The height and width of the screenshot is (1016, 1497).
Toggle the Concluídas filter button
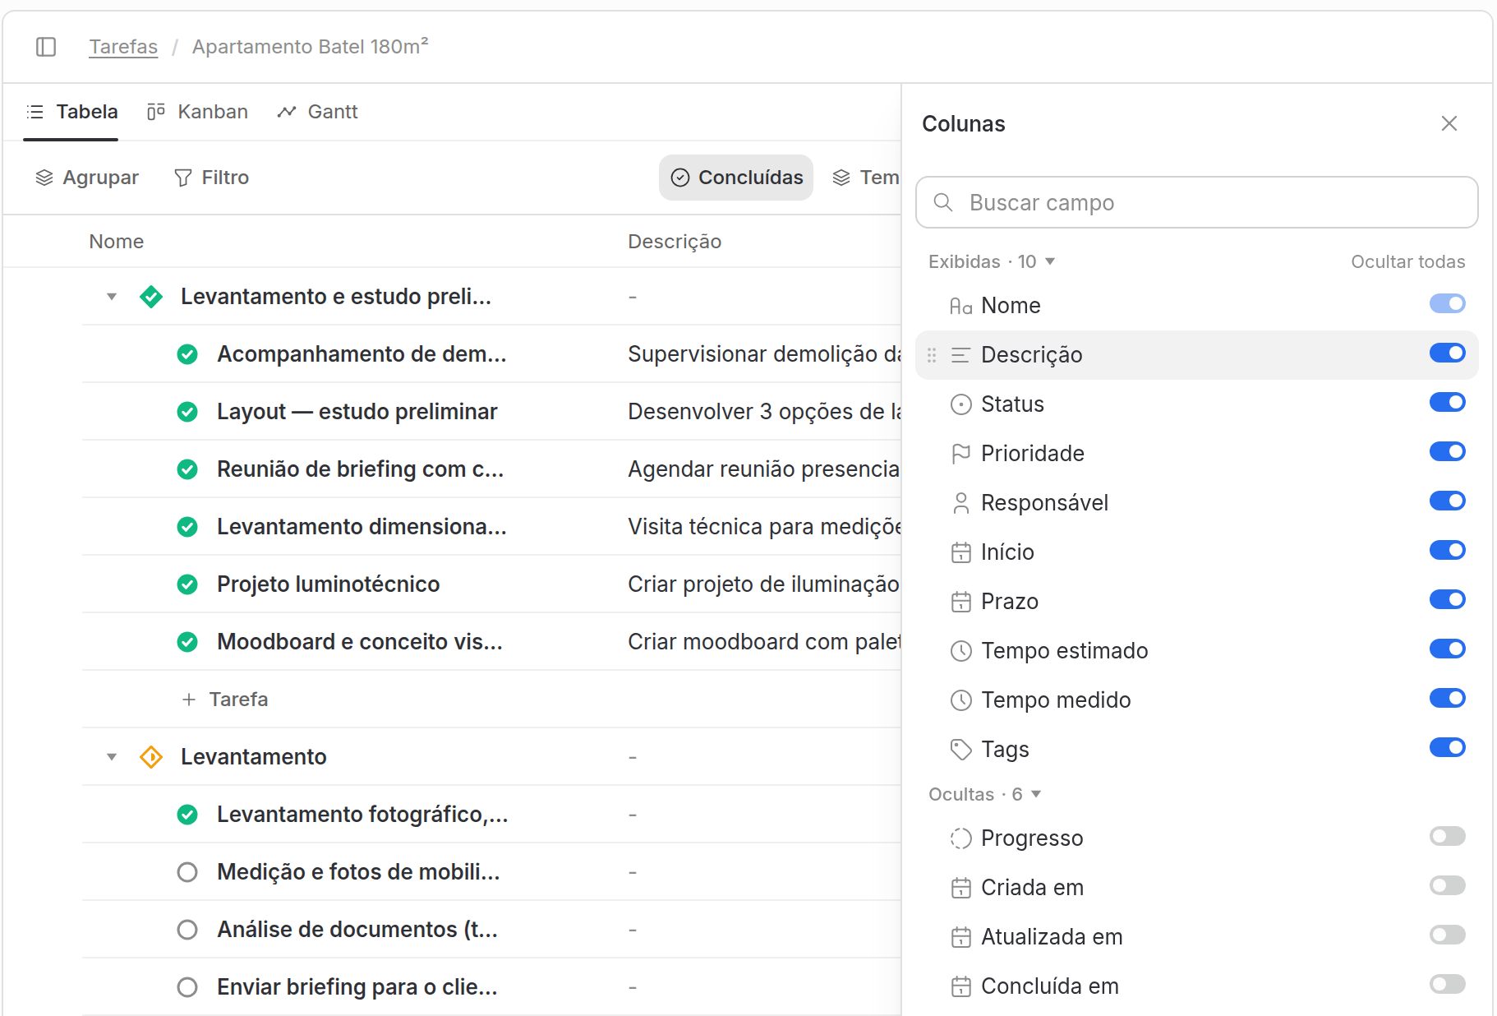[x=736, y=178]
